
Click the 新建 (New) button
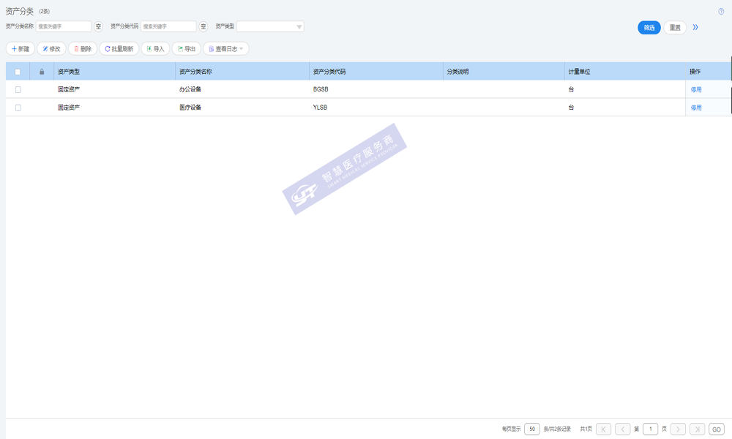pos(20,49)
